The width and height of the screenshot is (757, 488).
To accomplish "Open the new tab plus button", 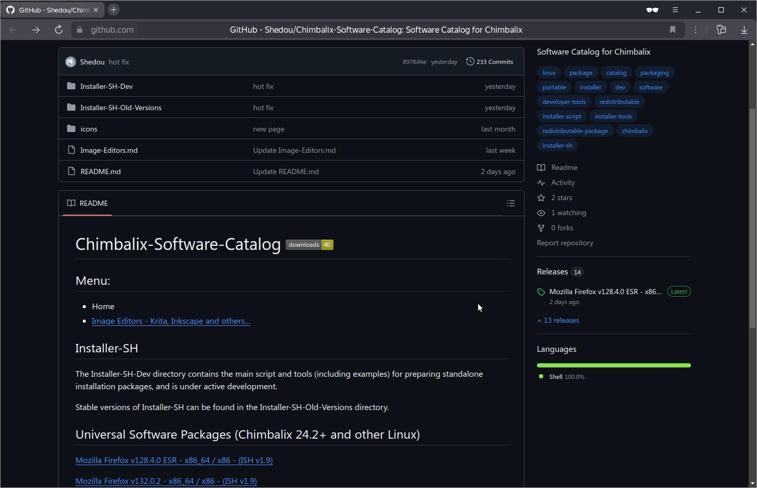I will [113, 10].
